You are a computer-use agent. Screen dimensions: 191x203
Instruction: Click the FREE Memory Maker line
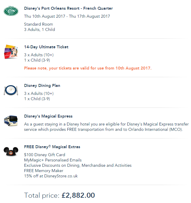click(x=43, y=171)
